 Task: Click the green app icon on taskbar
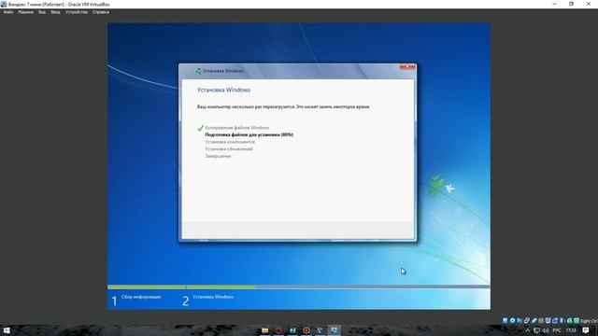tap(292, 330)
